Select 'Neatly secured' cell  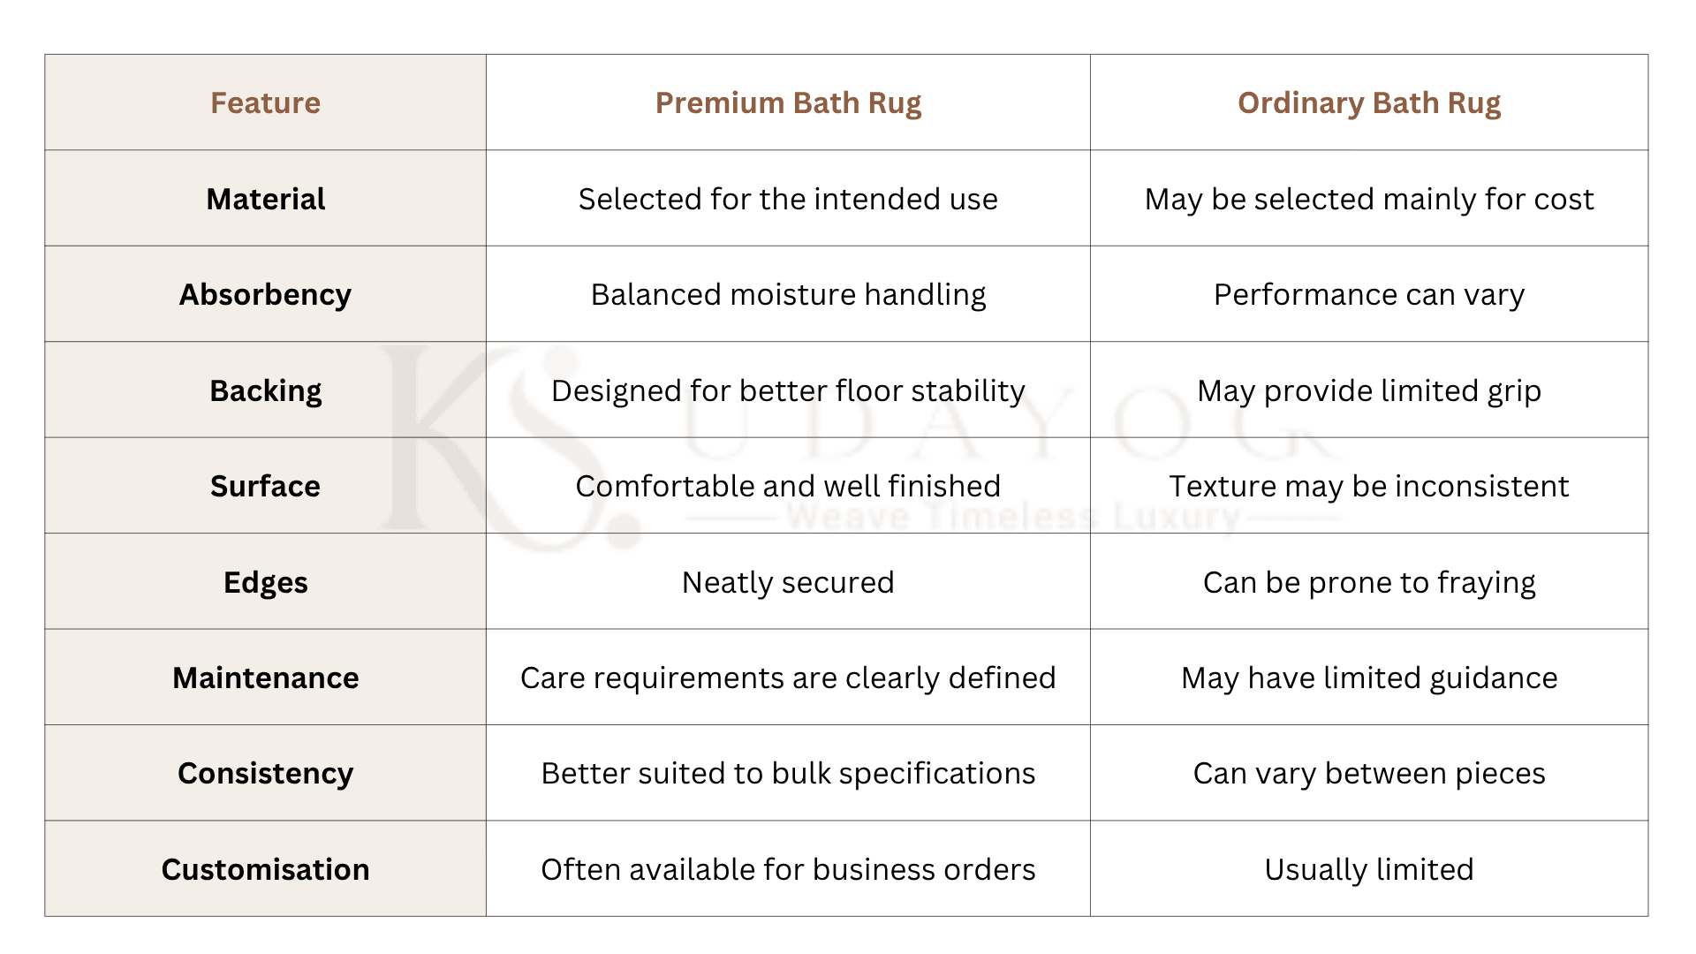click(x=788, y=582)
